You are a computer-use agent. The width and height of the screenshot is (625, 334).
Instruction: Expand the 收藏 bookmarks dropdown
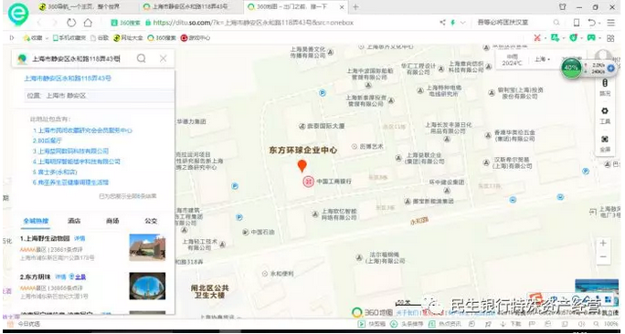(46, 37)
